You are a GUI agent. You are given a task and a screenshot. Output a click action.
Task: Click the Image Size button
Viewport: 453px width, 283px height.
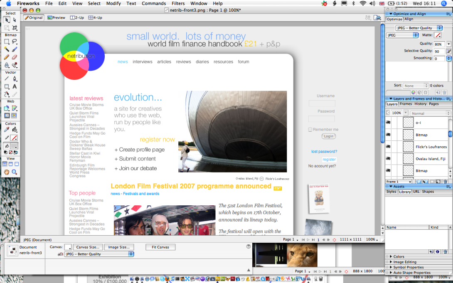coord(119,247)
